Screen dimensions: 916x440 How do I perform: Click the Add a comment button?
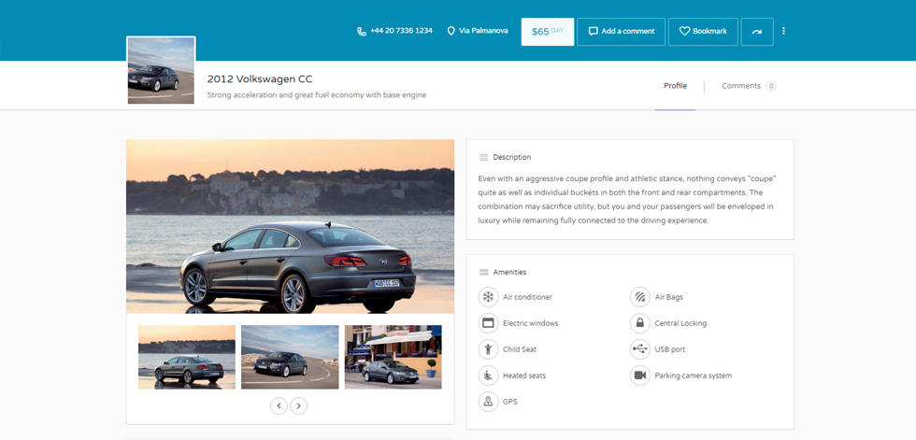pos(621,32)
